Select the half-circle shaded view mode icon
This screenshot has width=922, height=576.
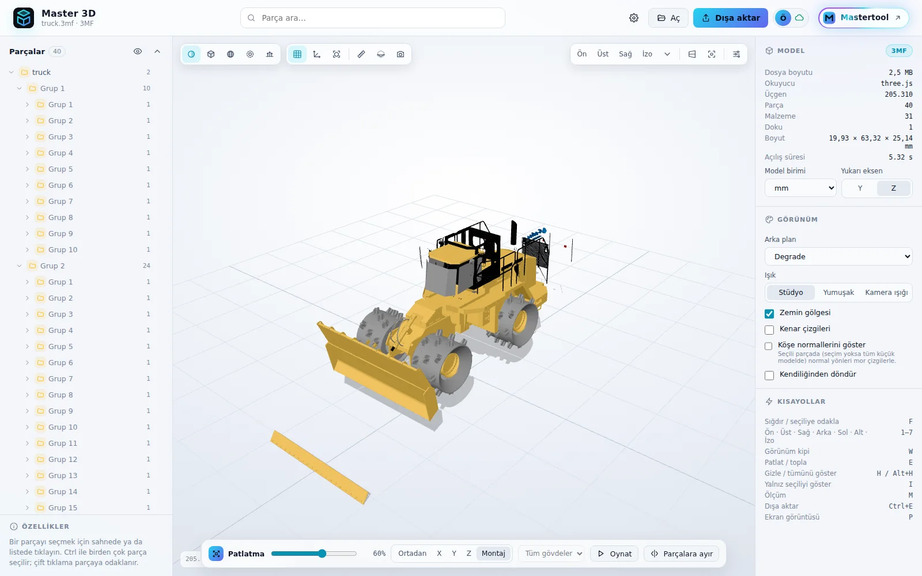[x=191, y=54]
